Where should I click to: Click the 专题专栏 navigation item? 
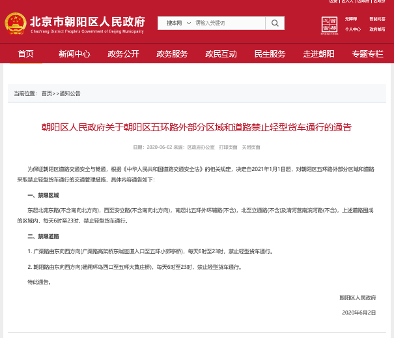tap(367, 54)
